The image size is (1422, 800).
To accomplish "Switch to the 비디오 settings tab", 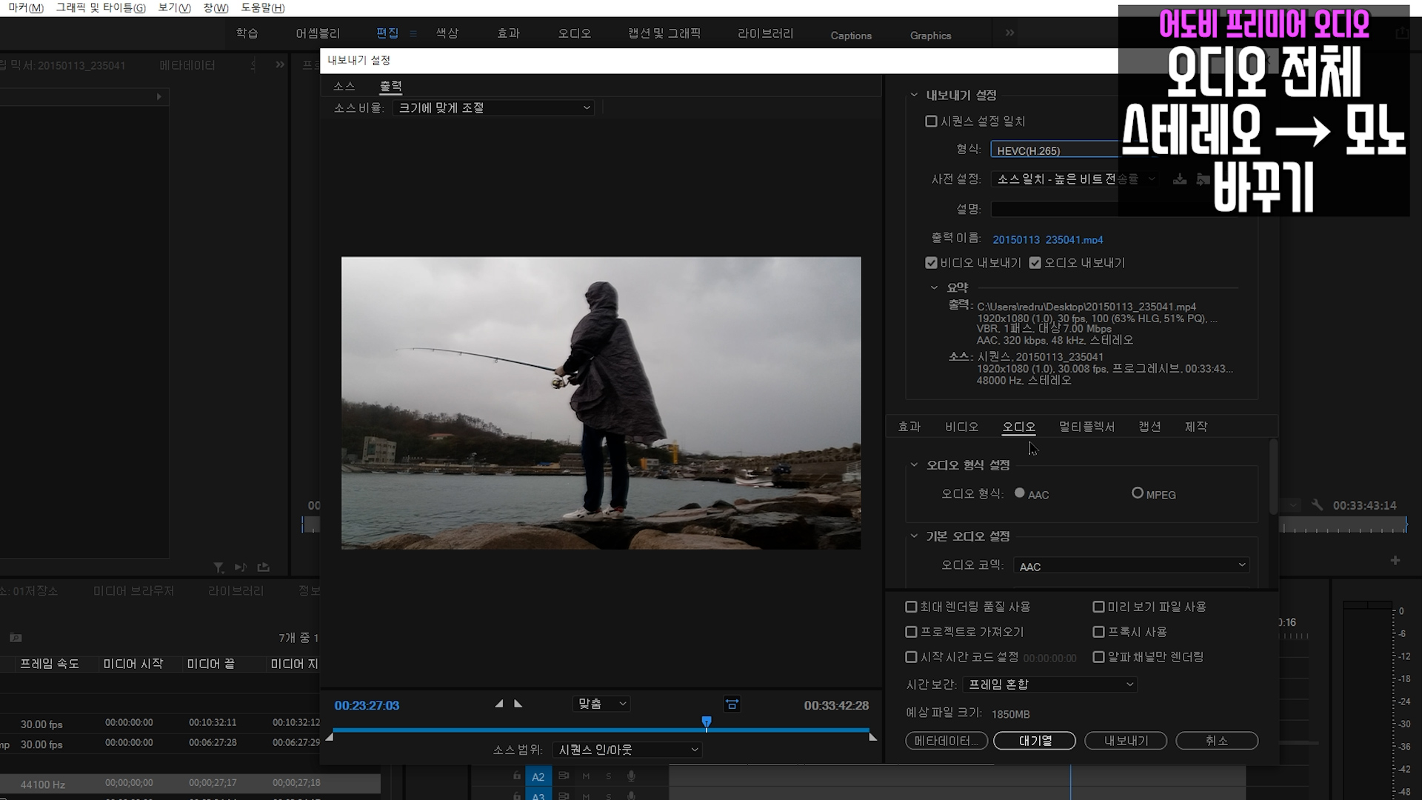I will [961, 427].
